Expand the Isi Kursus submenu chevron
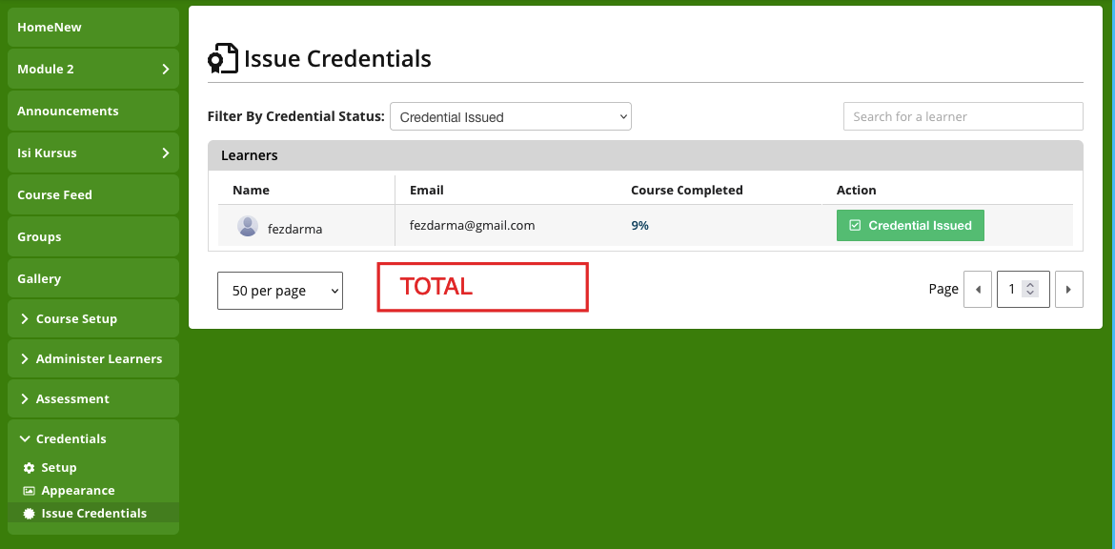Viewport: 1115px width, 549px height. click(166, 152)
